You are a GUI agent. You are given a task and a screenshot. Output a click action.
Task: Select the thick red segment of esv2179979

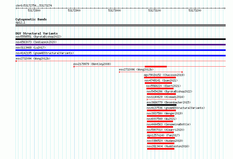[x=156, y=67]
